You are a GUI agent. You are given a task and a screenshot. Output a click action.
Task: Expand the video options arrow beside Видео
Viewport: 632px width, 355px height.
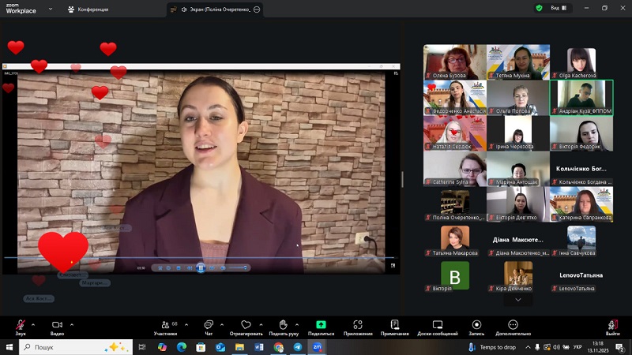pyautogui.click(x=72, y=323)
